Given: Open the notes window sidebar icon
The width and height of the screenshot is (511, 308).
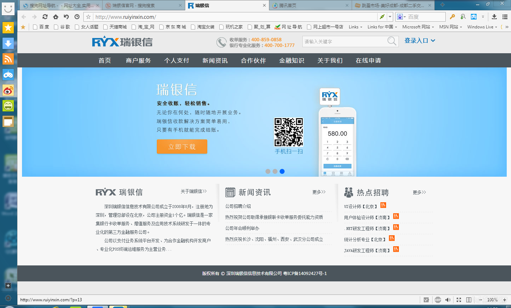Looking at the screenshot, I should pyautogui.click(x=8, y=121).
